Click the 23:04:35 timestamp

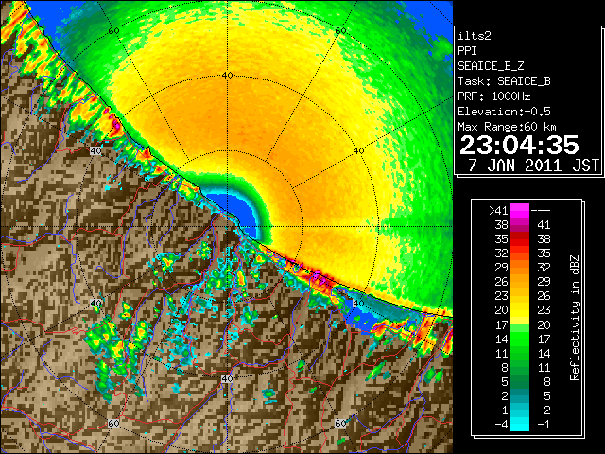(x=519, y=145)
